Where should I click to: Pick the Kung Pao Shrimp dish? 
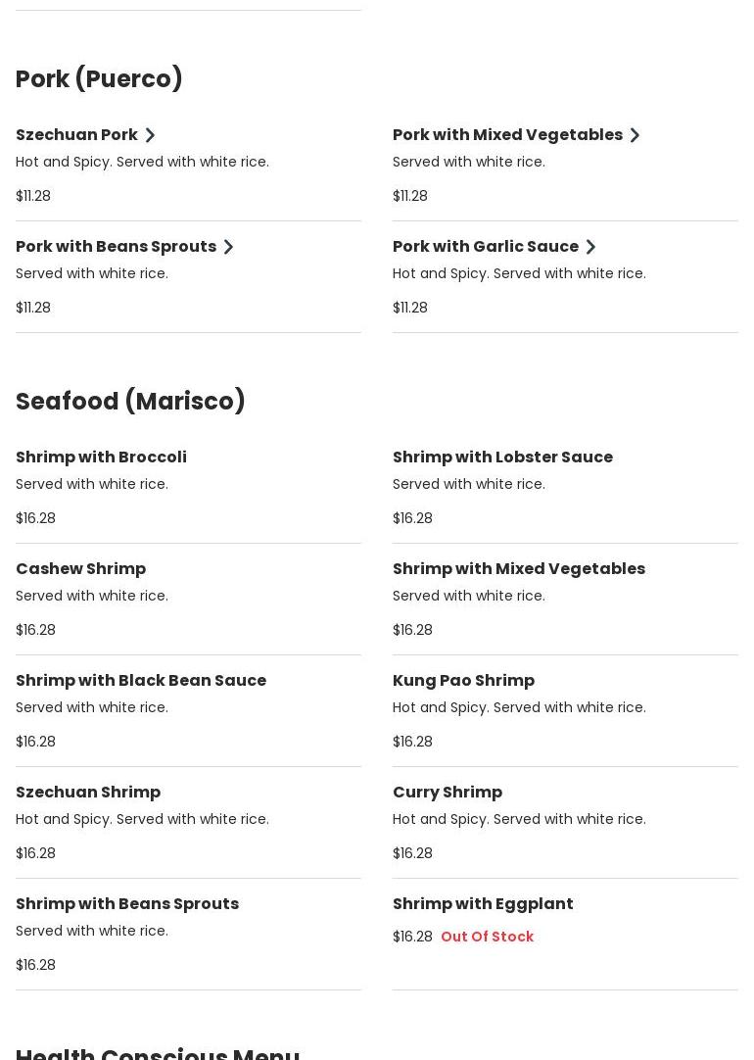pos(463,681)
